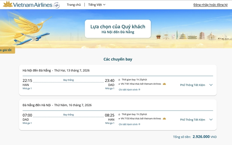The height and width of the screenshot is (145, 232).
Task: Click the clock icon beside 1h 25phút in the Đà Nẵng đến Hà Nội card
Action: click(x=119, y=114)
